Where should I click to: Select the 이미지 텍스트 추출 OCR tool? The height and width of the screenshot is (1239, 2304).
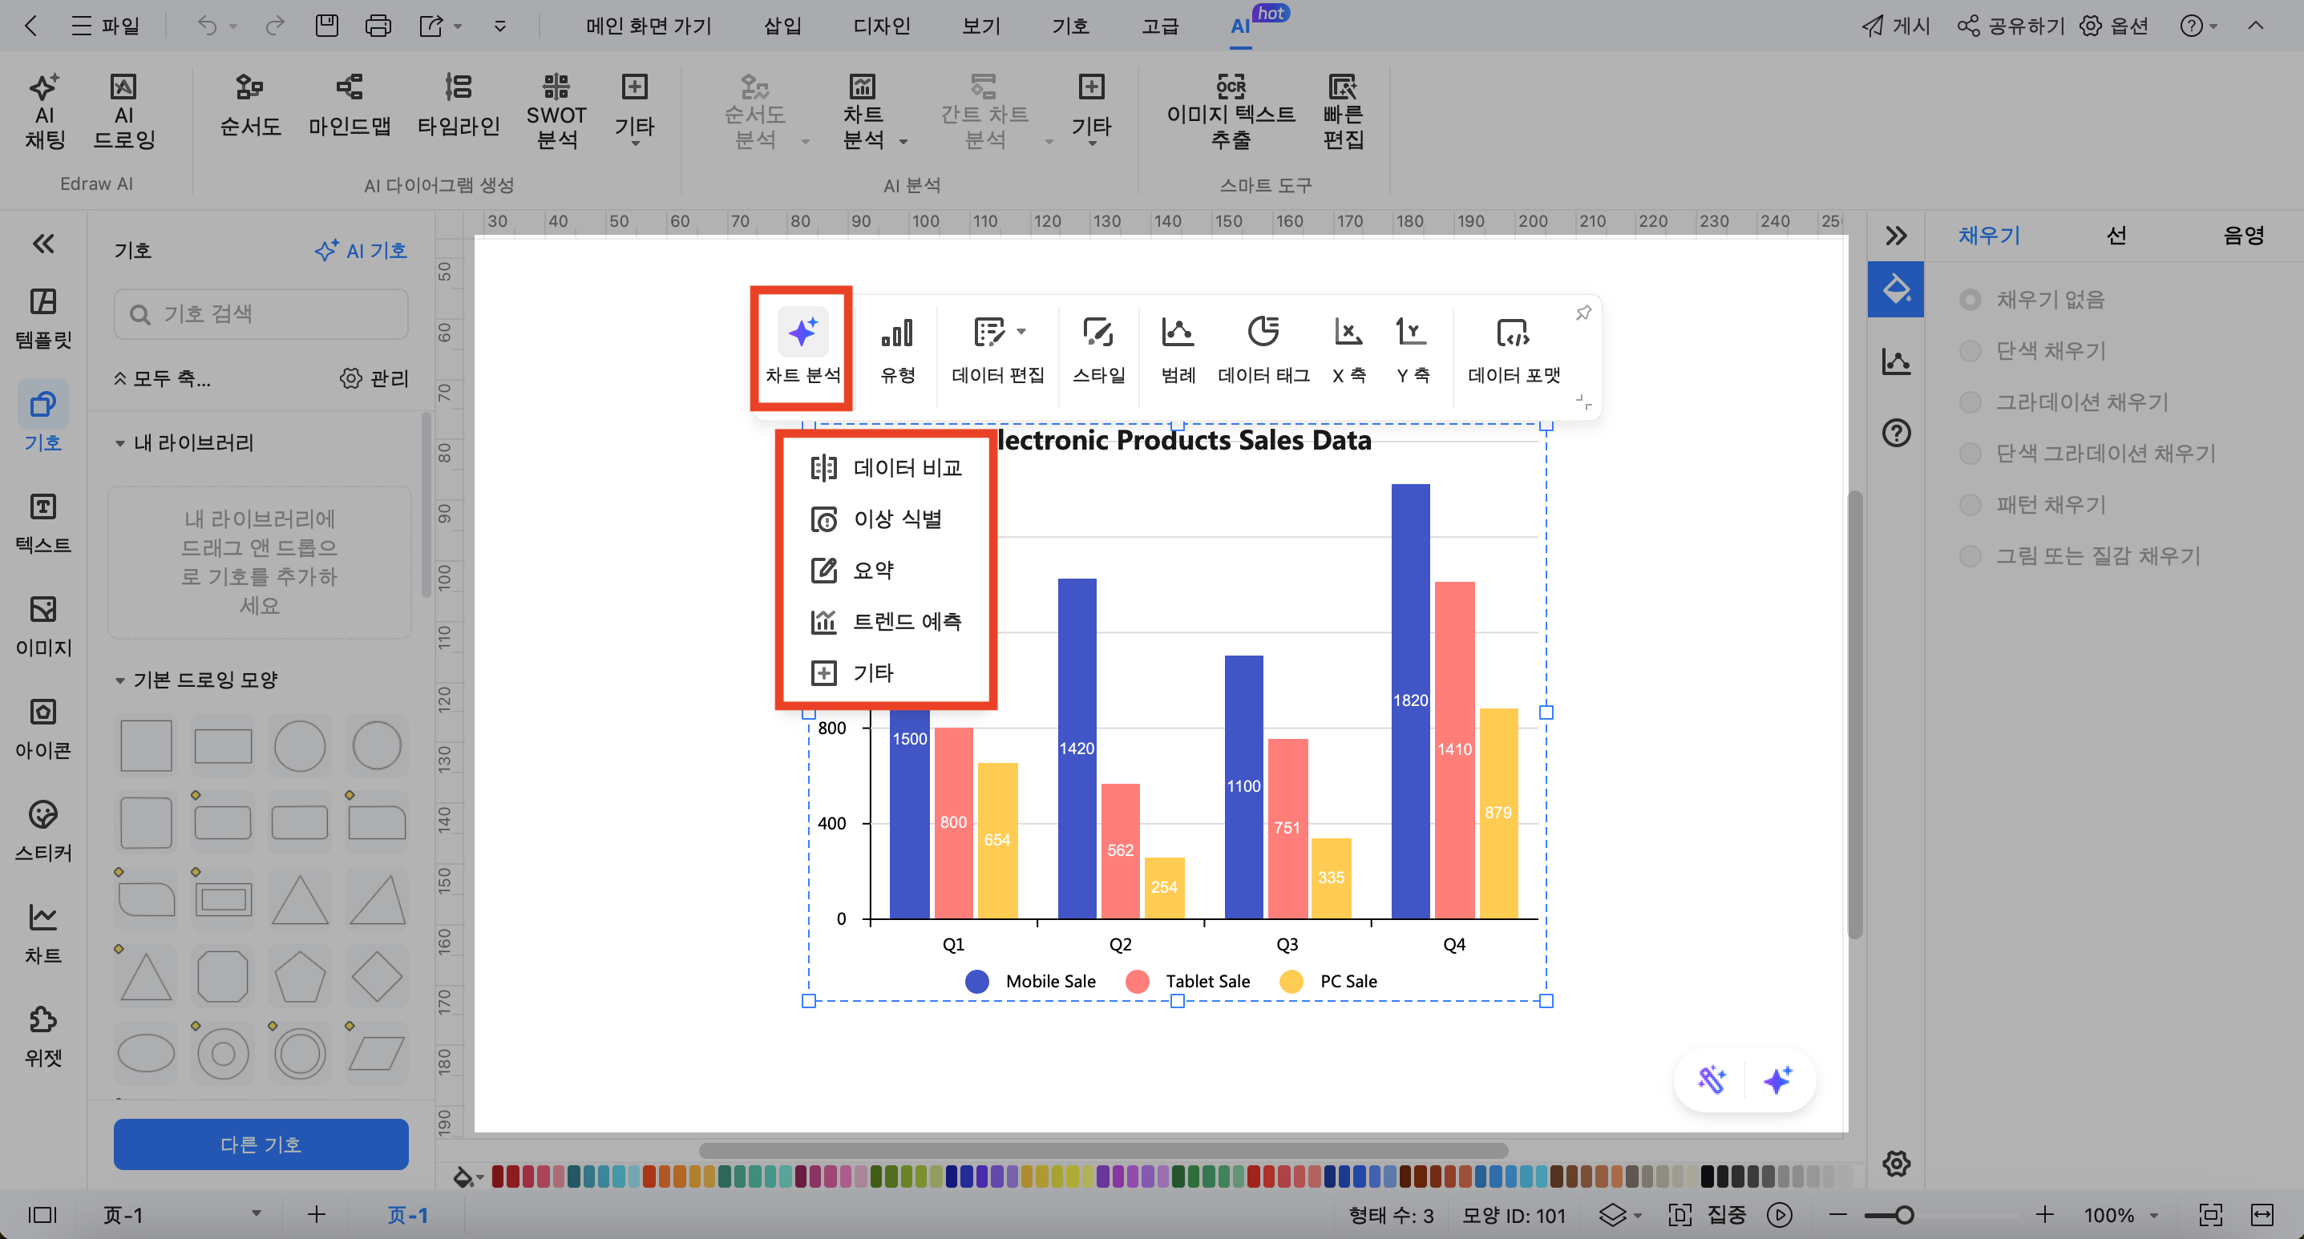[x=1230, y=111]
